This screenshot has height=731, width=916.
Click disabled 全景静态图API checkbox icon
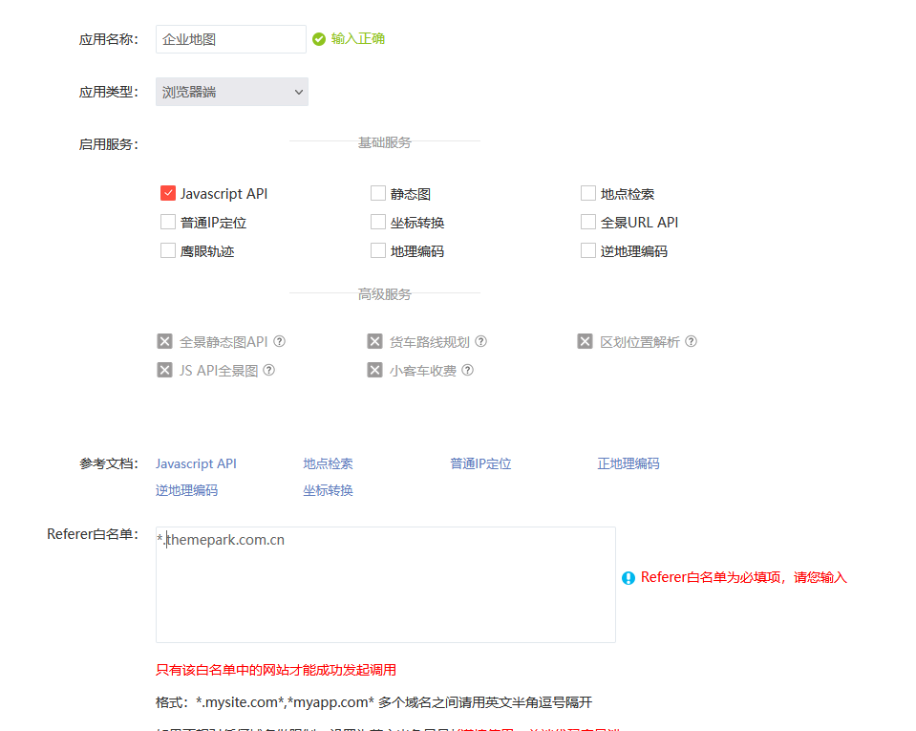[x=165, y=341]
